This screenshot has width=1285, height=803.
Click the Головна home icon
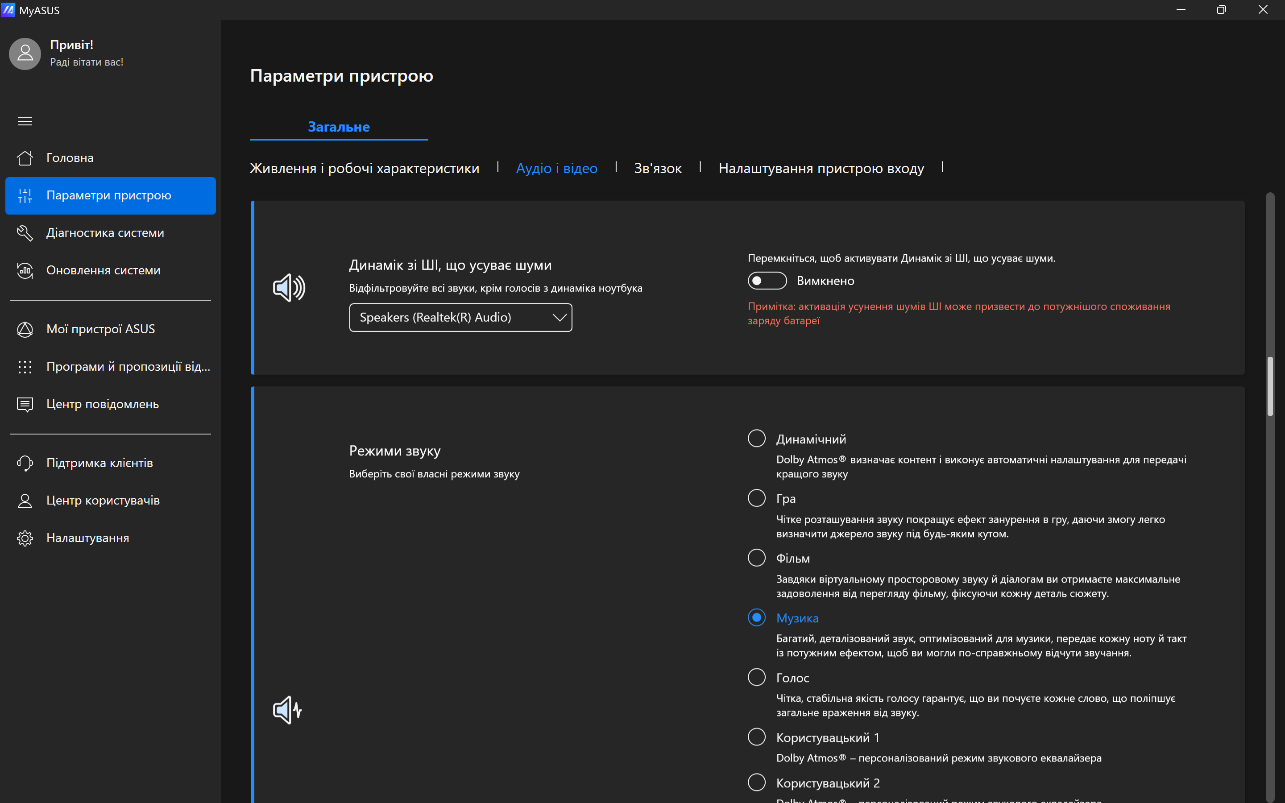pyautogui.click(x=25, y=158)
